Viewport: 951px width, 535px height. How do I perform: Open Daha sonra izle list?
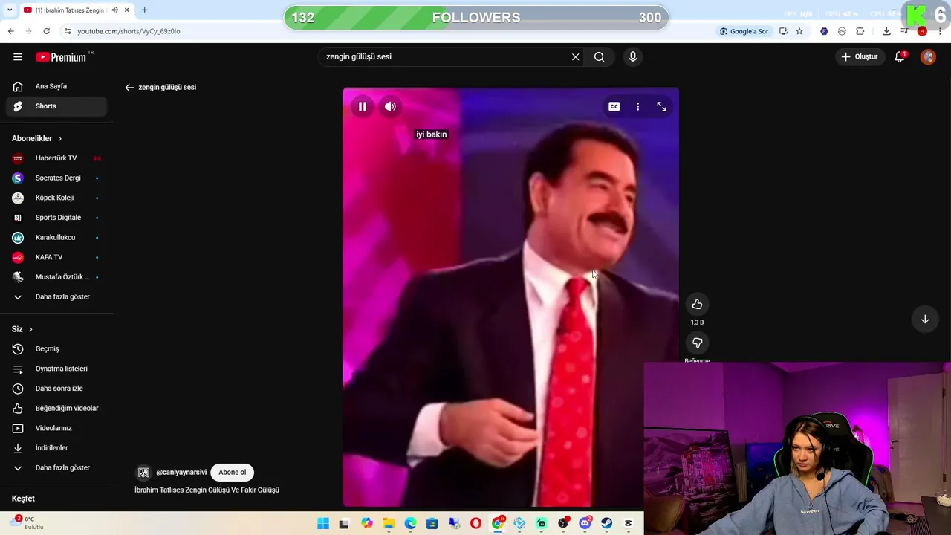(56, 389)
